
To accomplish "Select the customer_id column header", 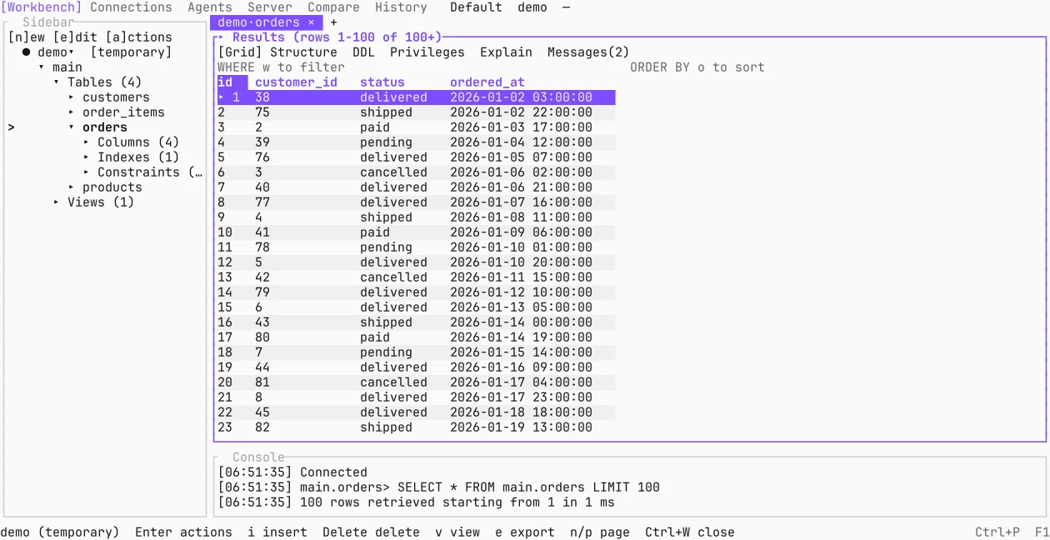I will point(296,82).
